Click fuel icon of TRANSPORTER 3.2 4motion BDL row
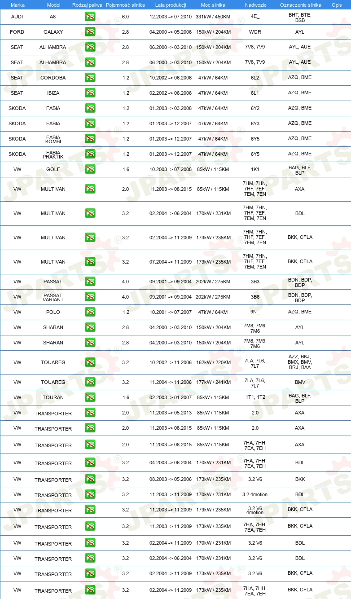 click(x=90, y=494)
